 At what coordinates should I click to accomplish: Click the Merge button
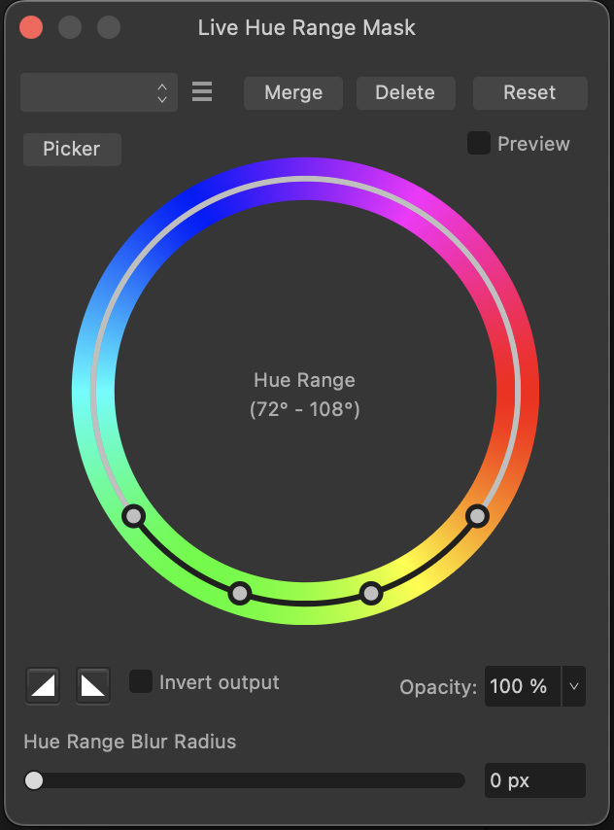[293, 93]
